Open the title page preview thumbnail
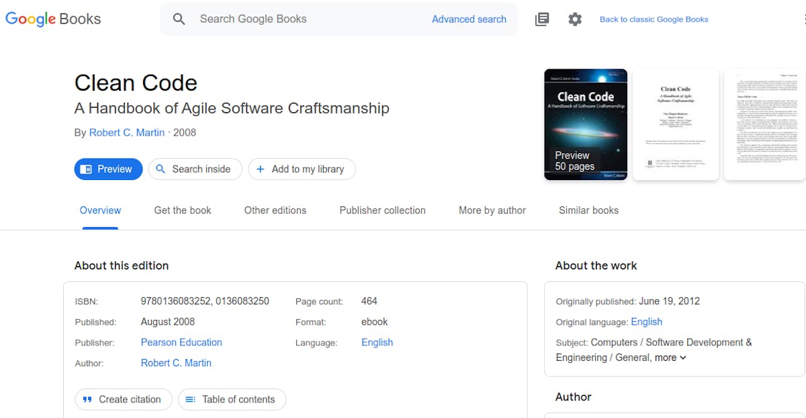806x418 pixels. [676, 124]
